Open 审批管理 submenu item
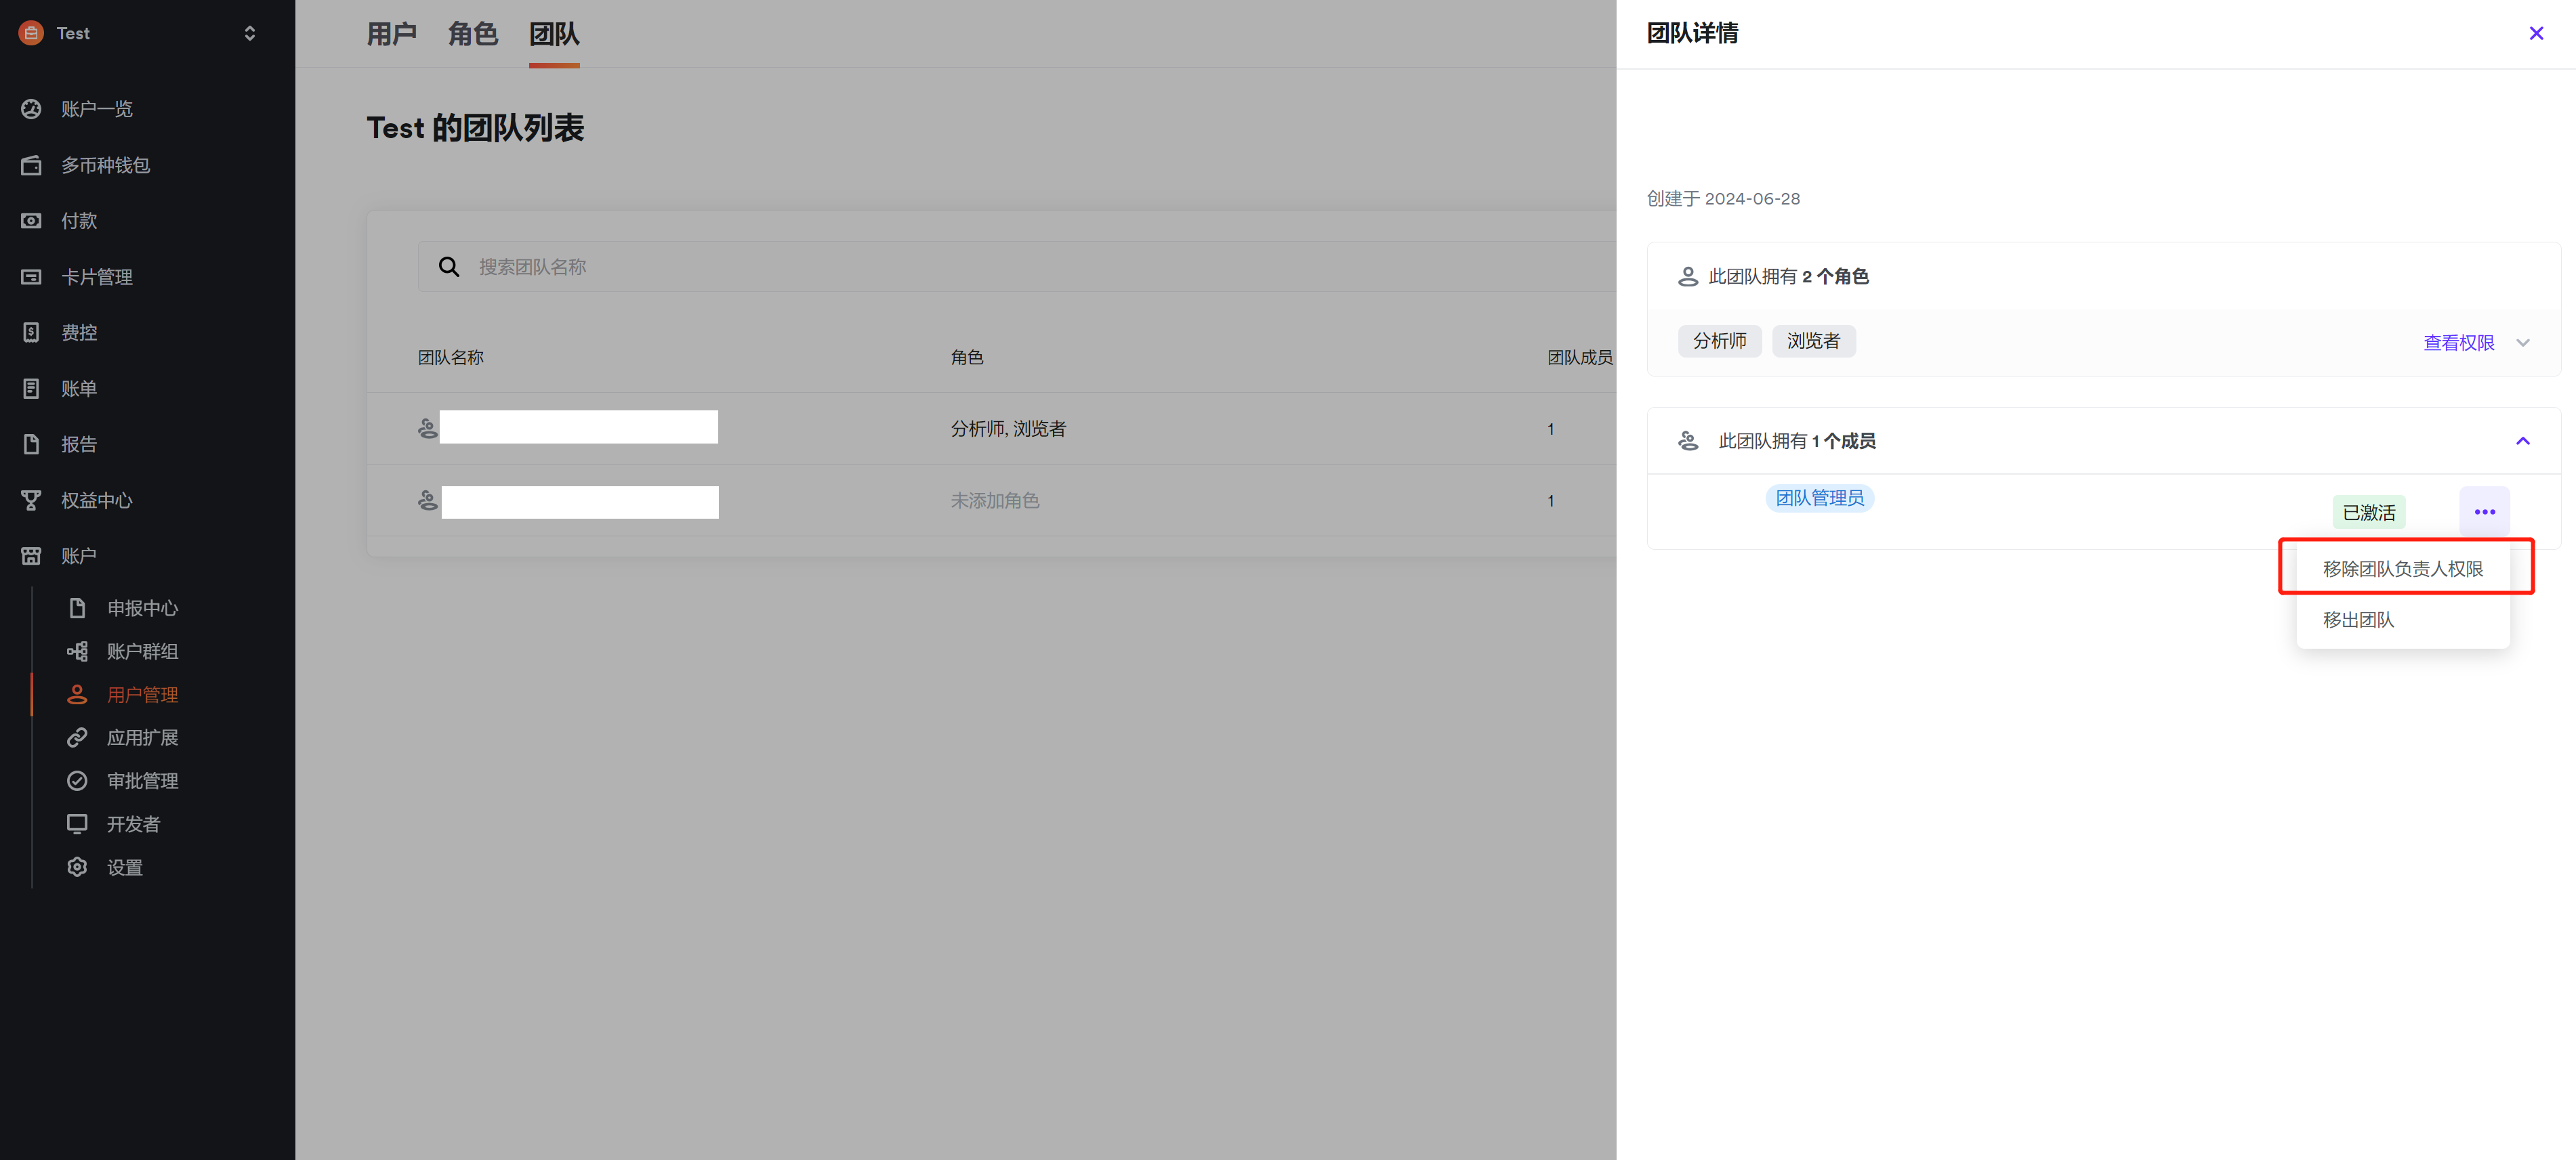 pos(143,781)
